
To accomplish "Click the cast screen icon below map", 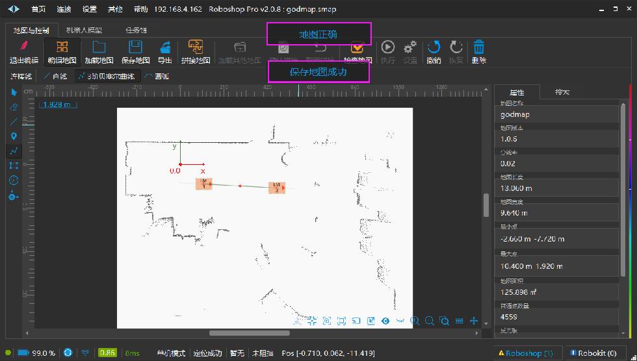I will [356, 321].
